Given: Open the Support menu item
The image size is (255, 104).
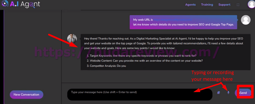Looking at the screenshot, I should tap(224, 5).
